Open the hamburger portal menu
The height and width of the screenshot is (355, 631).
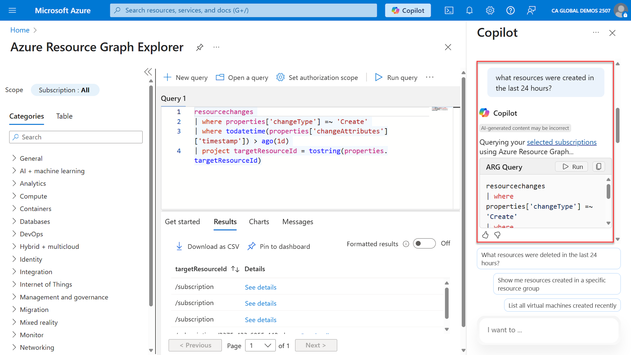point(12,10)
